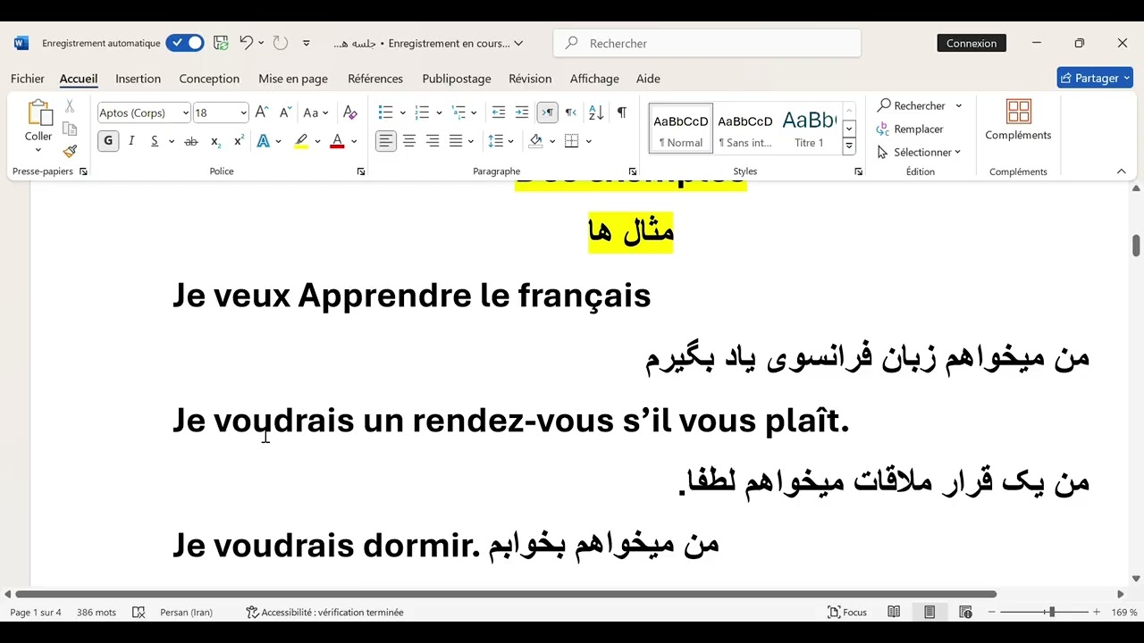The height and width of the screenshot is (643, 1144).
Task: Click the spelling proofing icon in status bar
Action: (x=139, y=613)
